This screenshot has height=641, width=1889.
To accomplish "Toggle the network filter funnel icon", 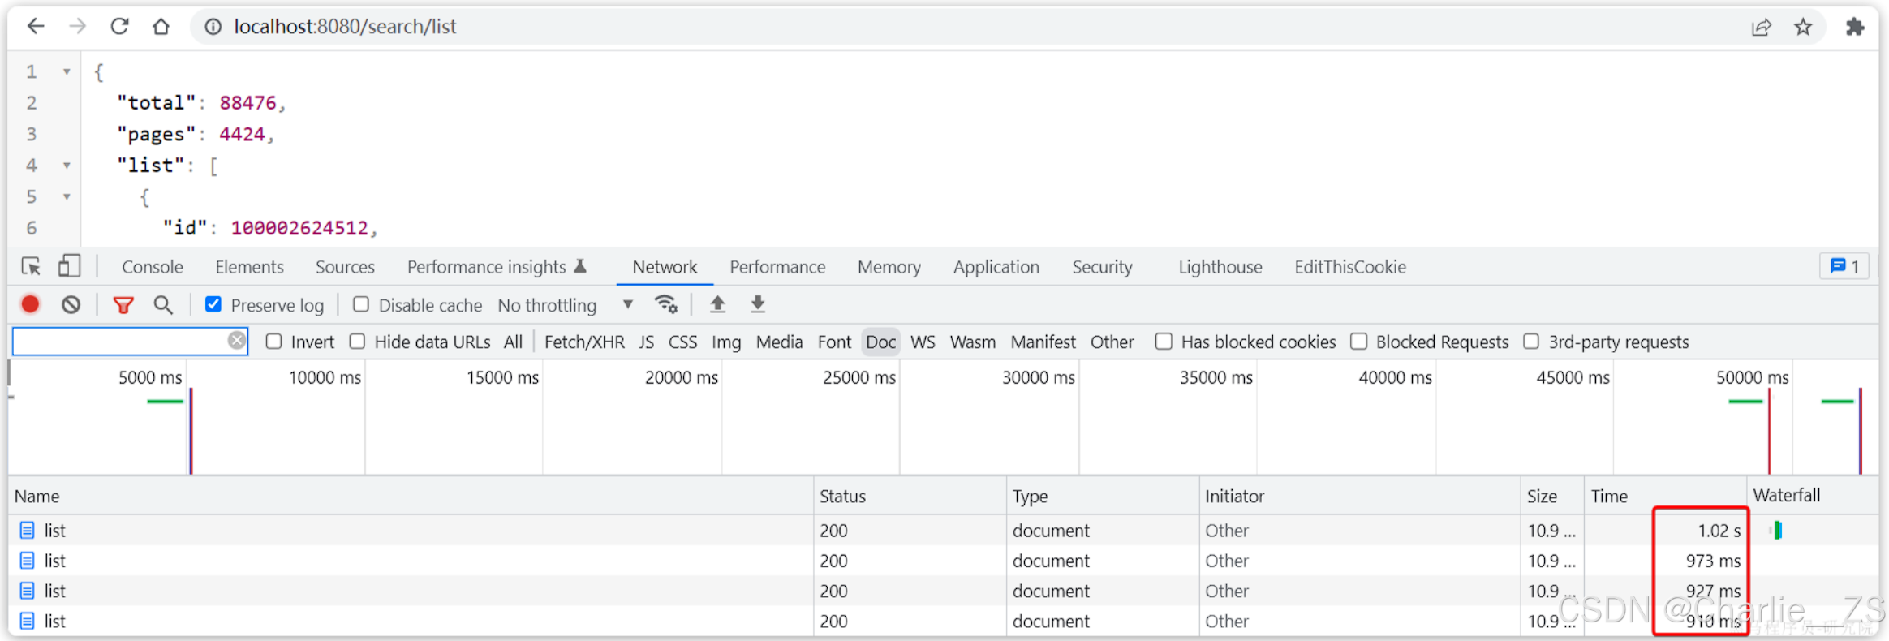I will click(123, 305).
